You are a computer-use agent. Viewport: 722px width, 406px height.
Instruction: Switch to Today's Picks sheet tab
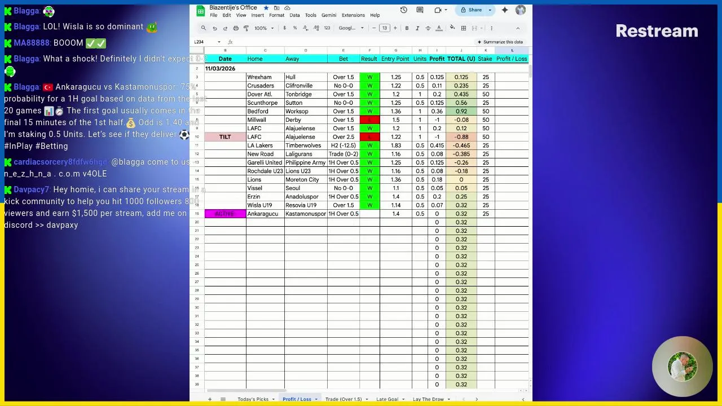tap(253, 399)
